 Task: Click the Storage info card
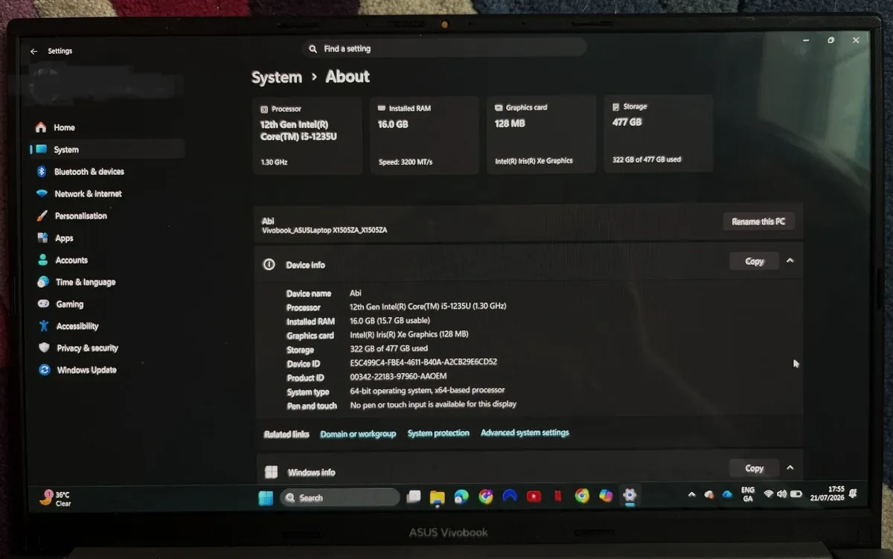click(x=659, y=133)
